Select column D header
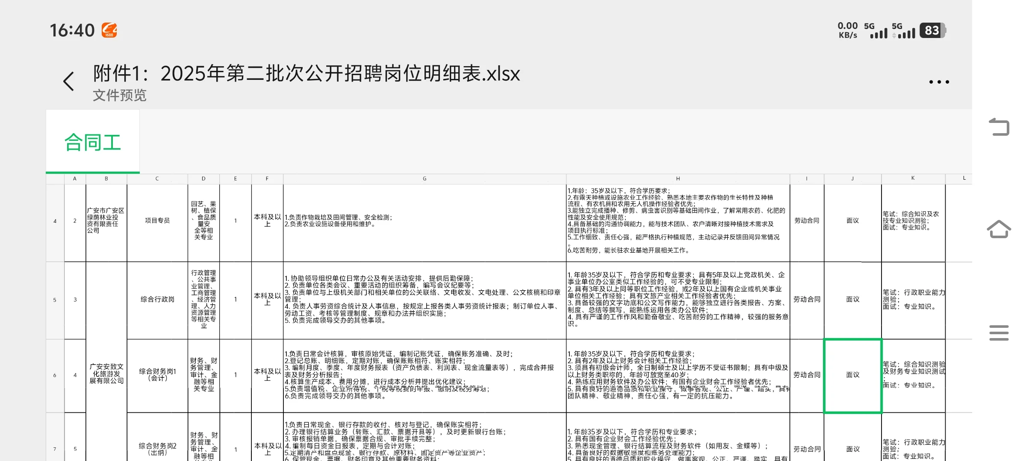1026x461 pixels. (x=203, y=179)
